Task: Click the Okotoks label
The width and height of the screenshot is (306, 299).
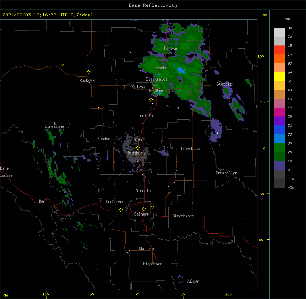Action: [x=146, y=249]
